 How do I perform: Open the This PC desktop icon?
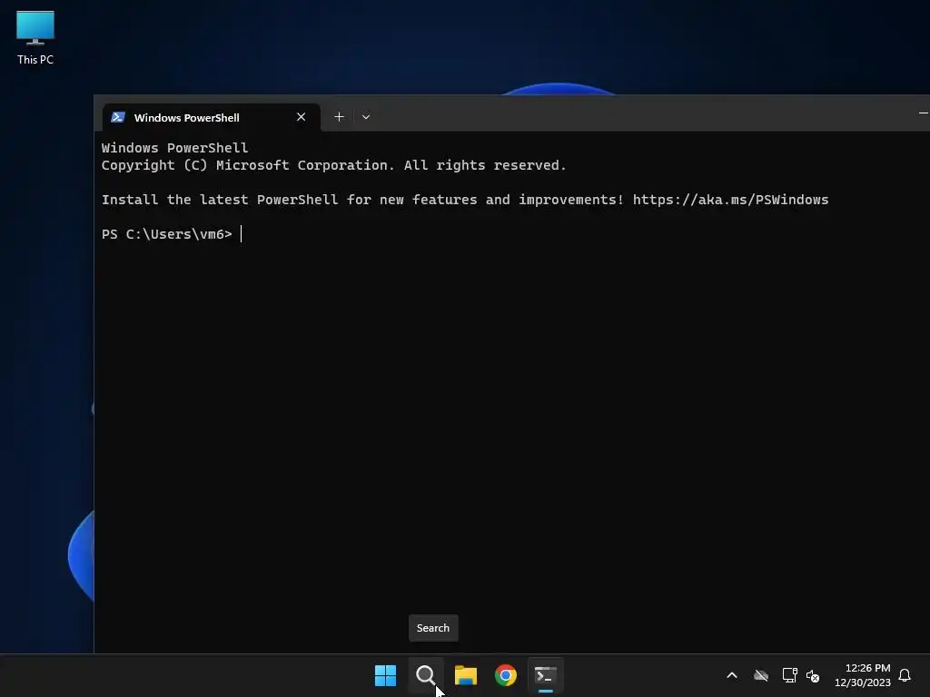(35, 37)
